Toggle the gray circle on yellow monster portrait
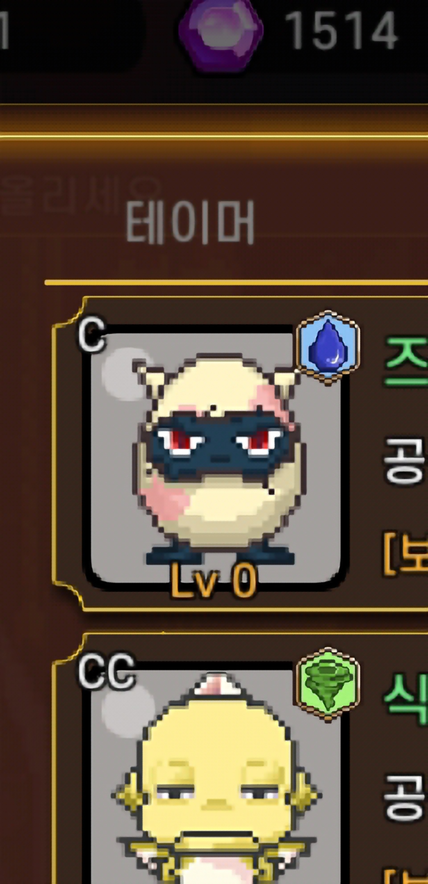 click(x=127, y=711)
